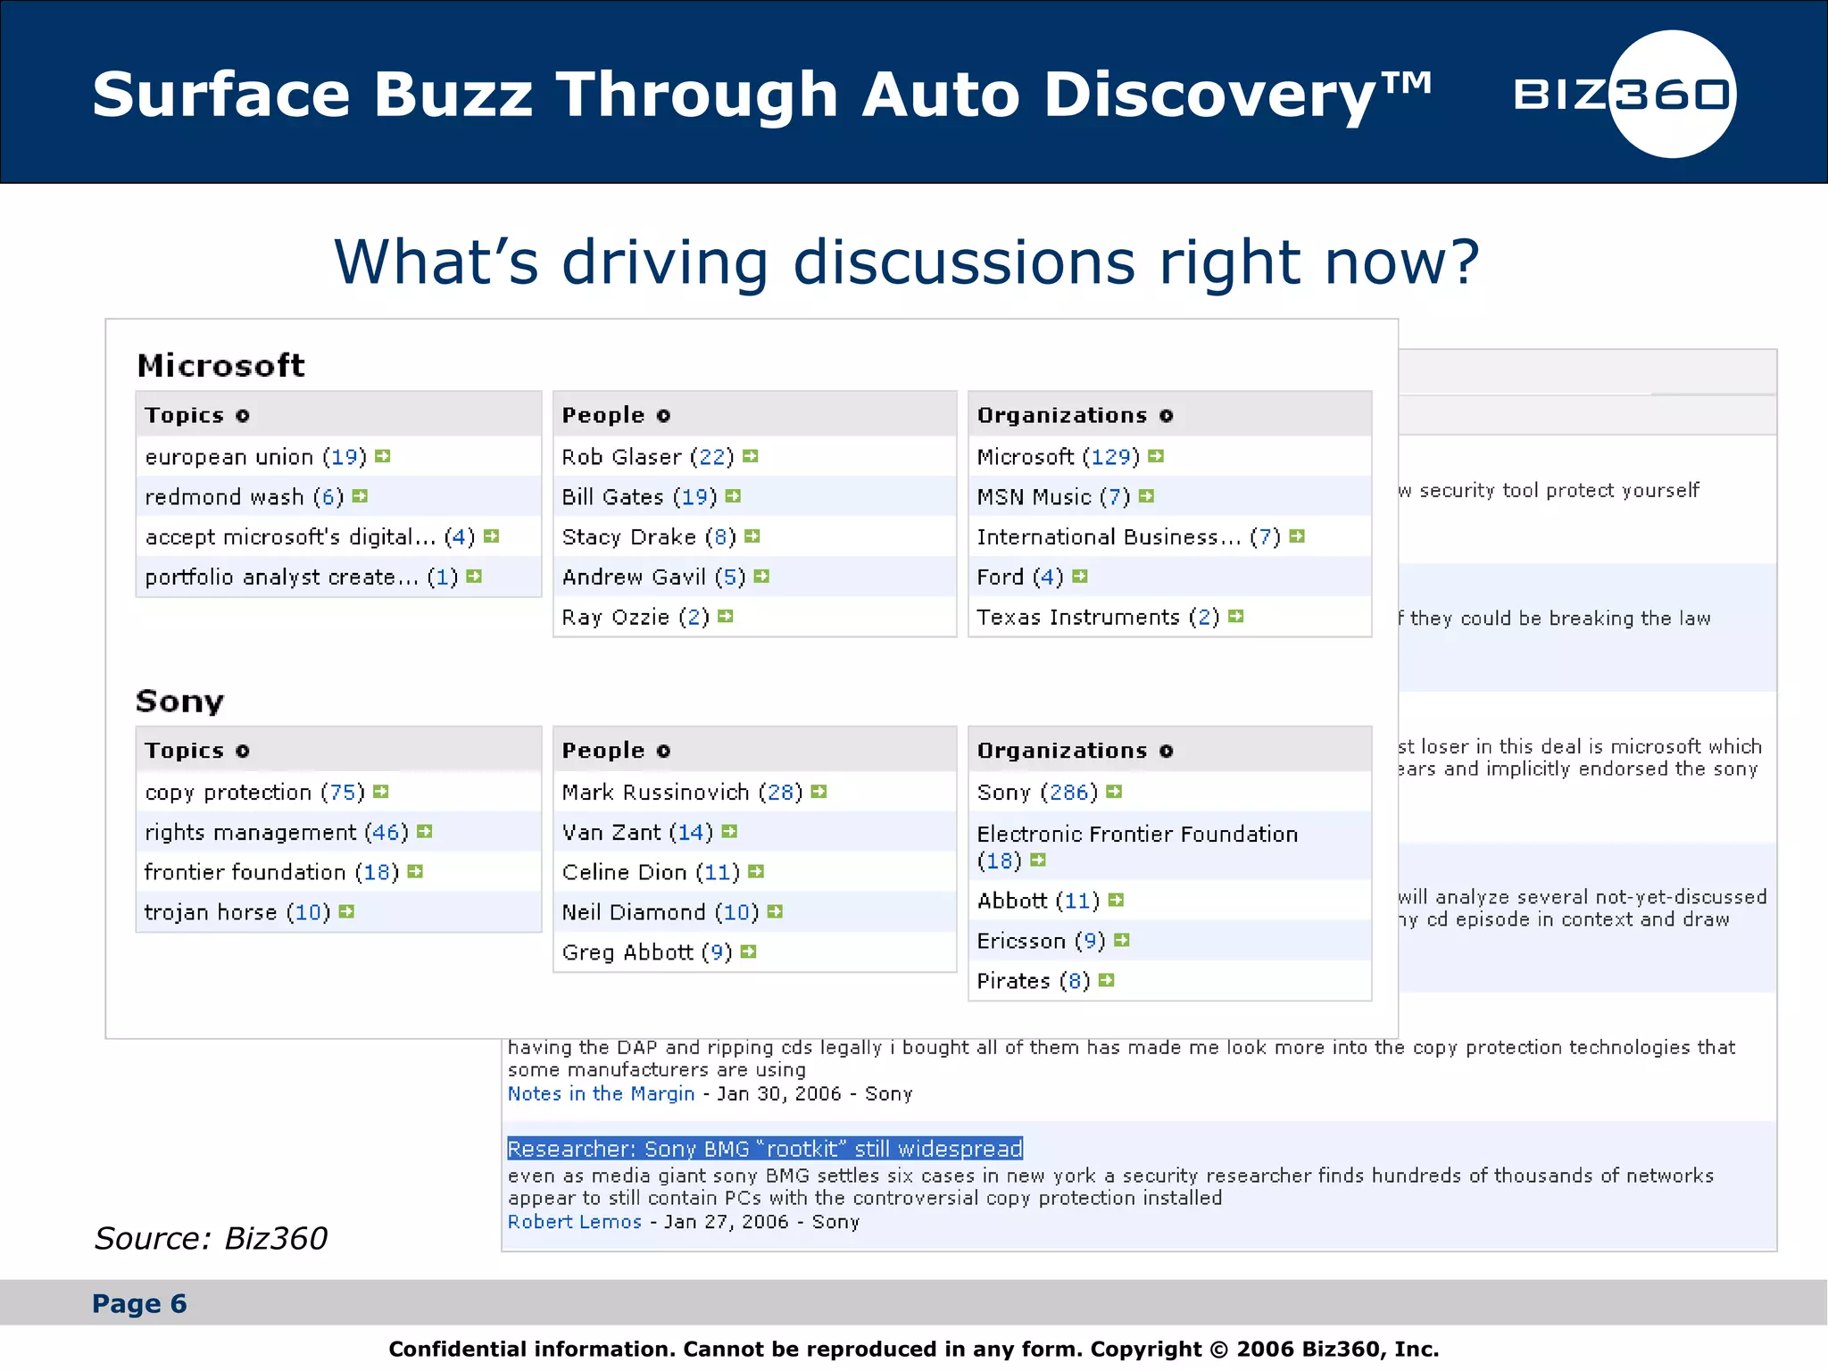Screen dimensions: 1828x1371
Task: Click green icon beside Stacy Drake (8)
Action: pyautogui.click(x=752, y=536)
